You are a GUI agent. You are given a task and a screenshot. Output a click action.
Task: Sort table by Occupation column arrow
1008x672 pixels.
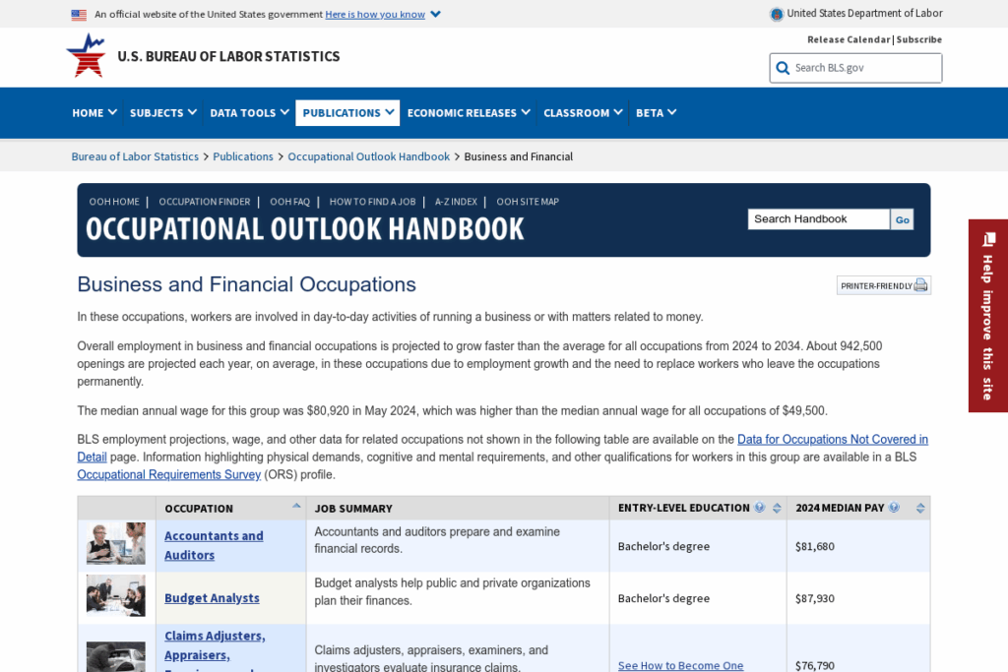tap(296, 506)
